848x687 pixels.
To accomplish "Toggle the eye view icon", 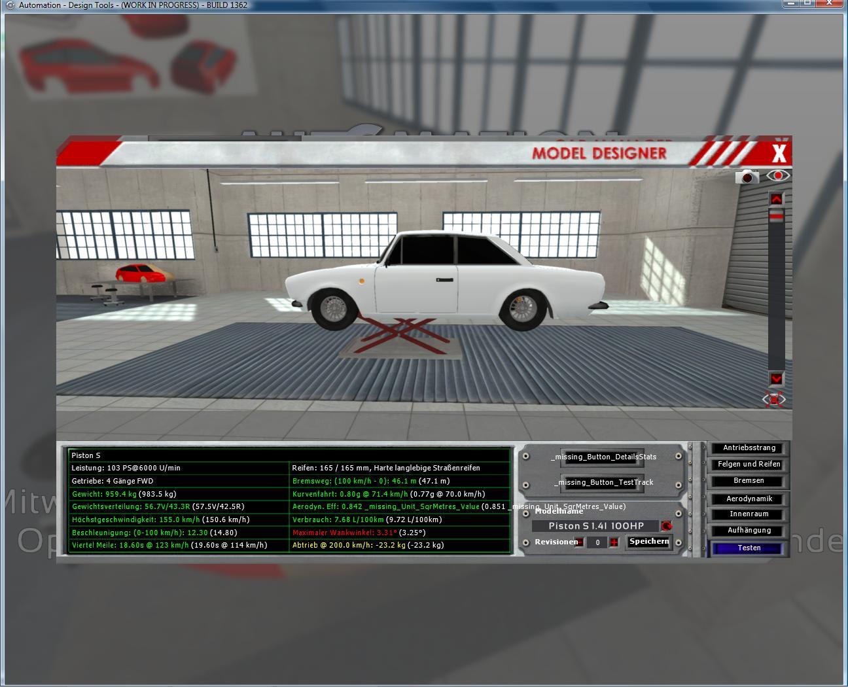I will (778, 175).
